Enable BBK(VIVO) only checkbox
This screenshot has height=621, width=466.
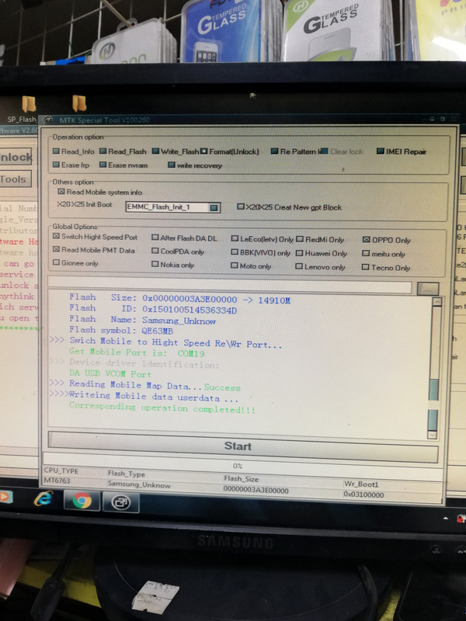235,252
